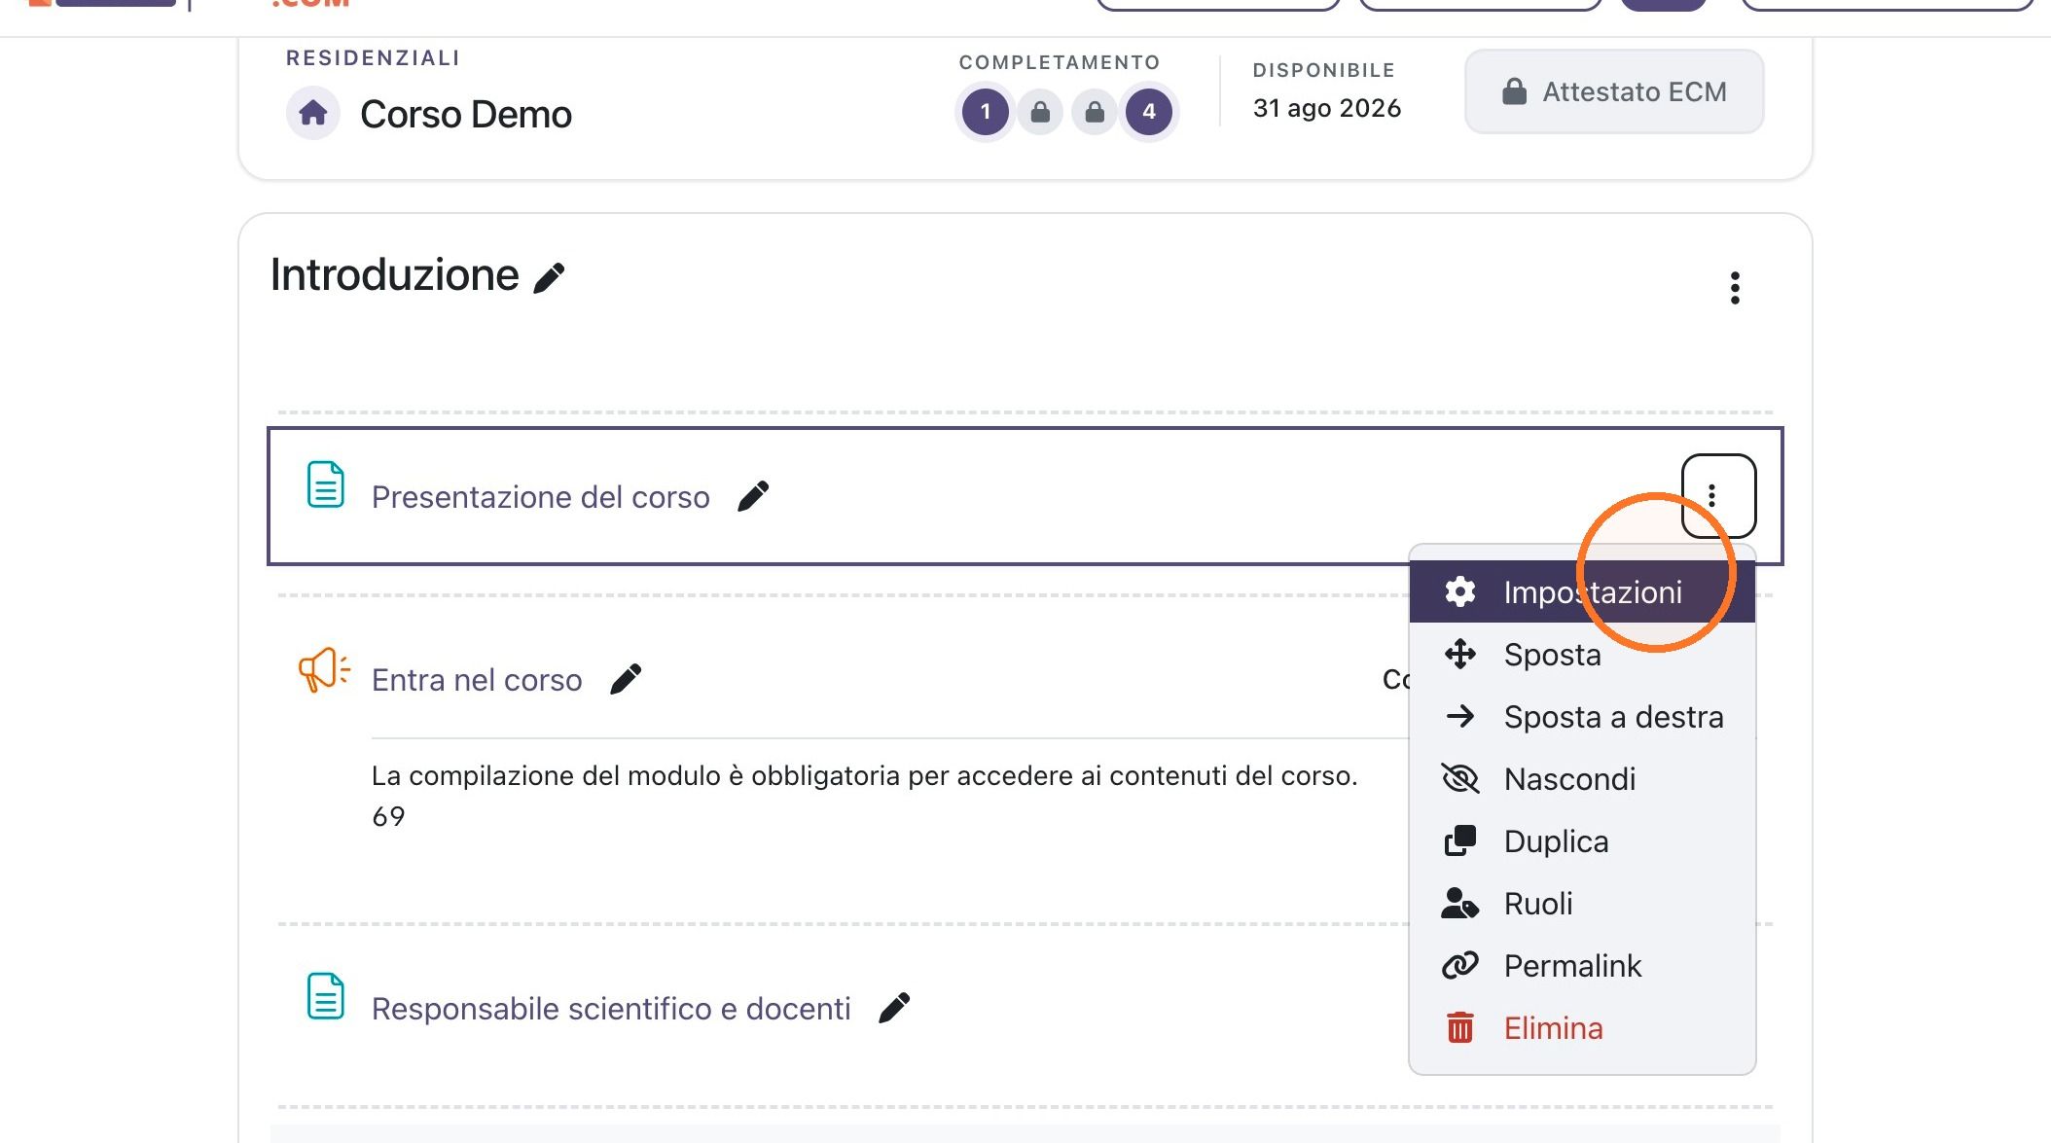Edit title pencil for Presentazione del corso
The image size is (2051, 1143).
pyautogui.click(x=753, y=496)
